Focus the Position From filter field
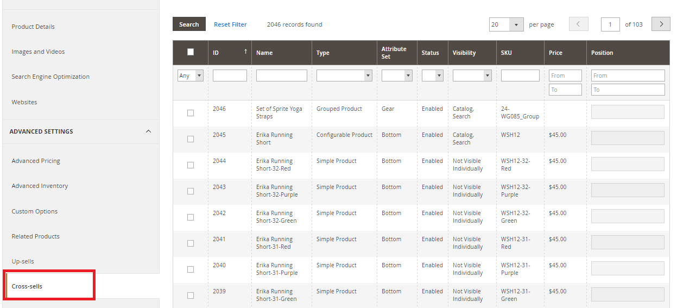This screenshot has width=677, height=308. pos(628,76)
